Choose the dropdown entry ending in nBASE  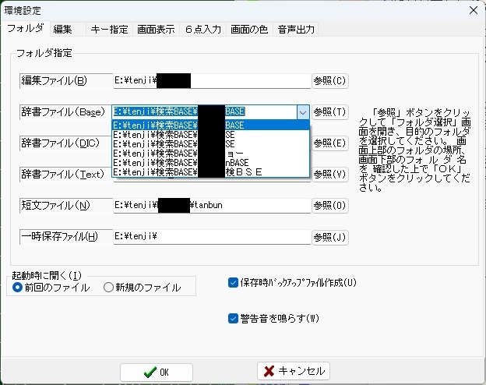210,162
